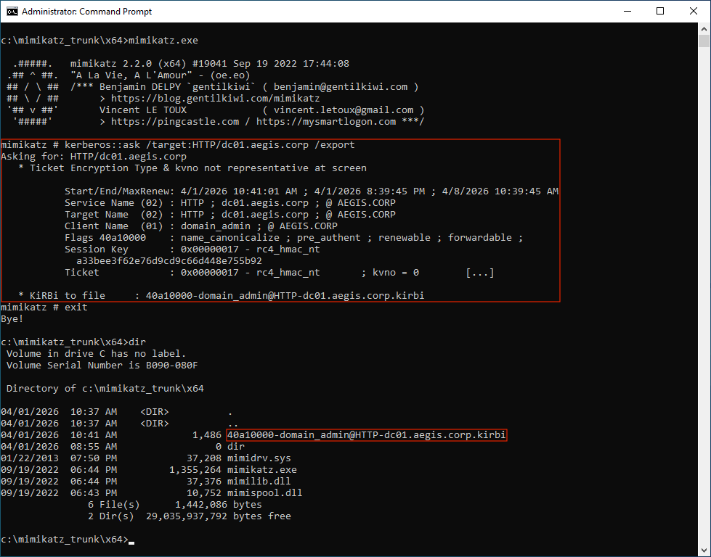Click the final command prompt cursor line
Screen dimensions: 711x557
click(x=68, y=540)
